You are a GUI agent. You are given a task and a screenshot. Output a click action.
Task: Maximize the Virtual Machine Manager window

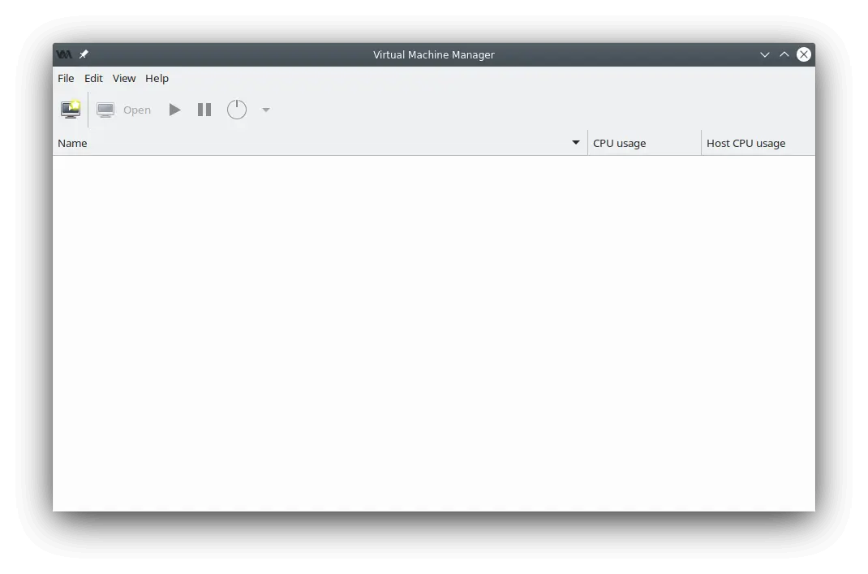coord(784,54)
